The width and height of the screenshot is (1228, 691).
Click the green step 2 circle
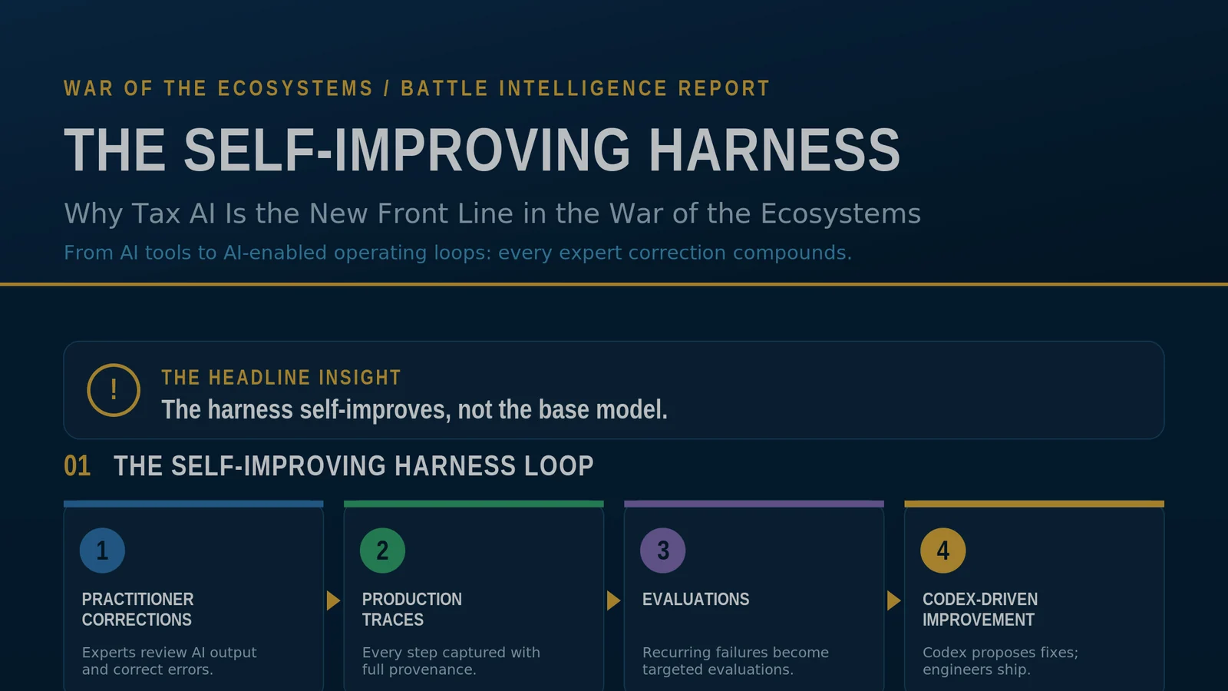click(x=382, y=550)
